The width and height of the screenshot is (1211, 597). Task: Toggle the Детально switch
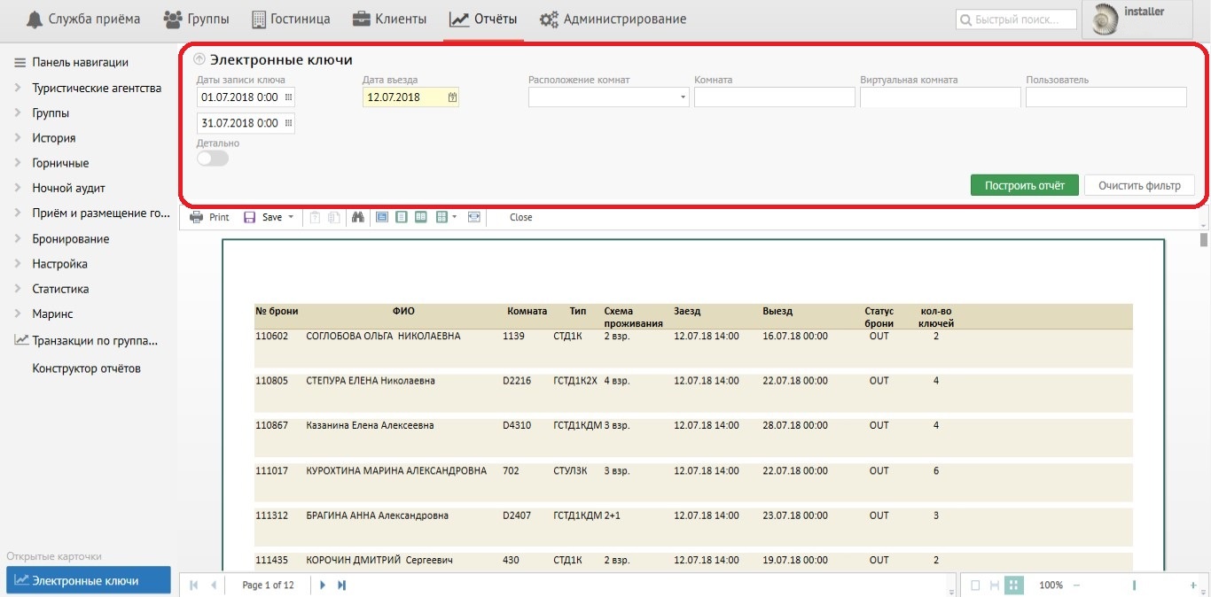[x=213, y=158]
